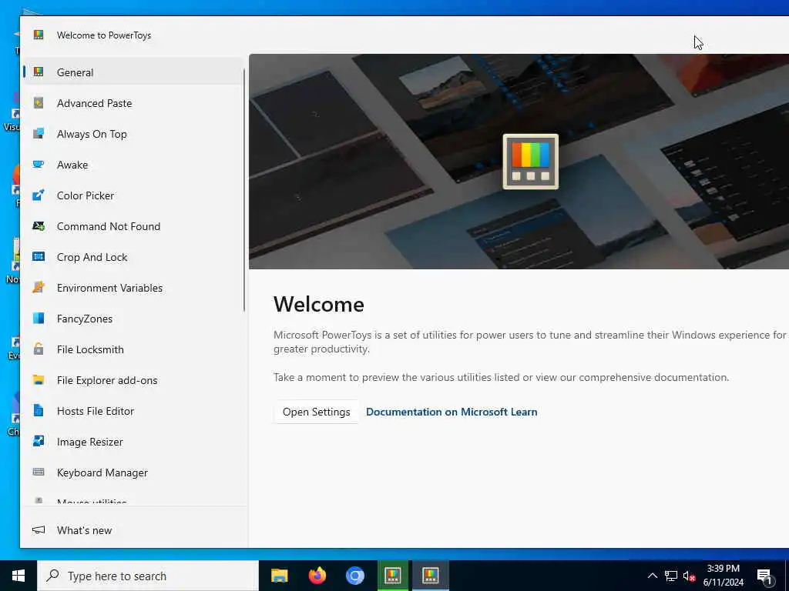
Task: Open Chromium browser from the taskbar
Action: (354, 576)
